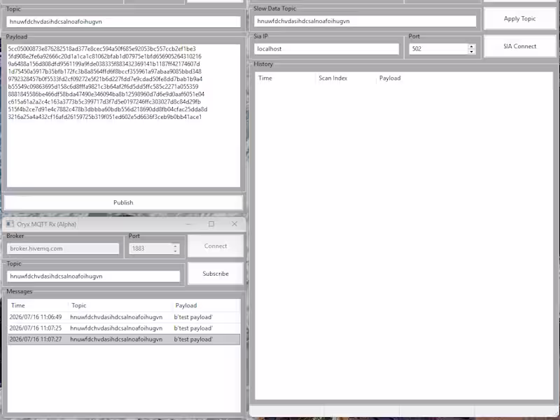Focus the Slow Data Topic field
This screenshot has width=560, height=420.
coord(365,21)
